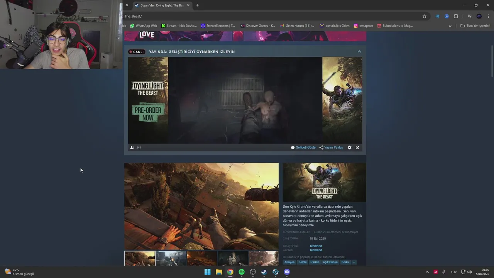The width and height of the screenshot is (494, 278).
Task: Select the Steam'den Dying Light tab
Action: coord(162,5)
